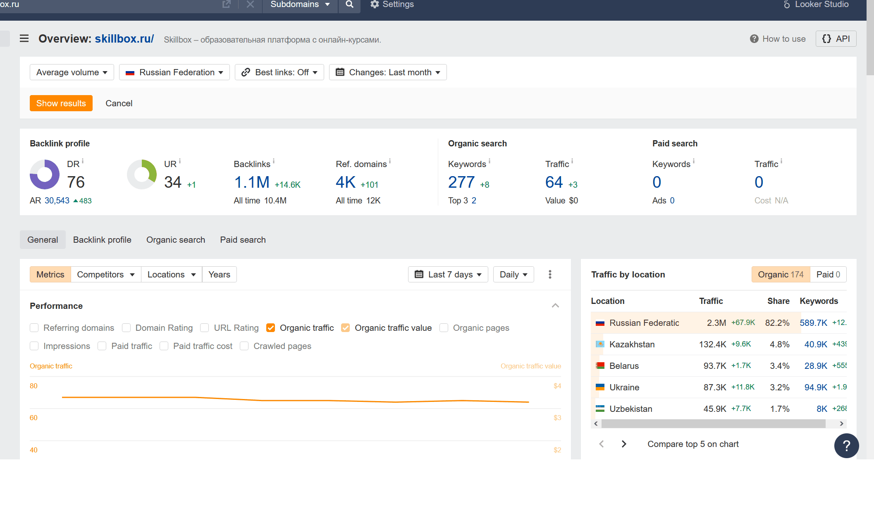Go to next locations page arrow
The width and height of the screenshot is (874, 521).
(x=624, y=444)
